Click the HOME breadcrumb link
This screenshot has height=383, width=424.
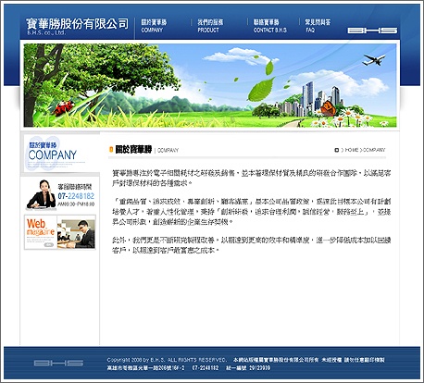point(351,150)
